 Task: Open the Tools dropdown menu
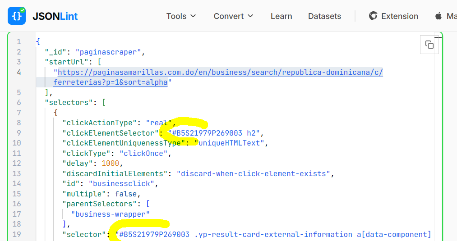coord(181,16)
